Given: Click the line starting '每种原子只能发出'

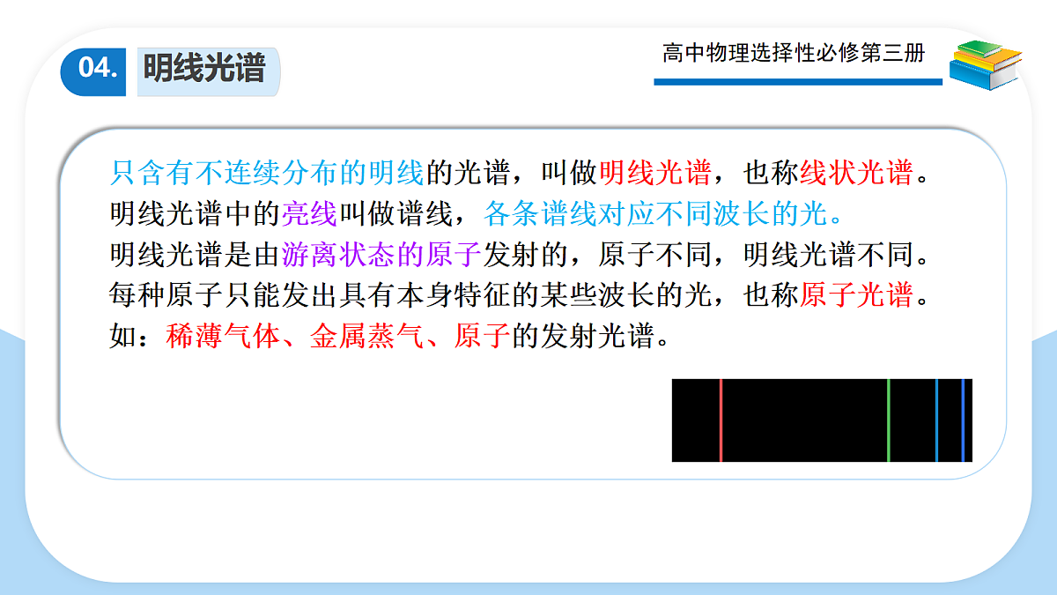Looking at the screenshot, I should 521,295.
